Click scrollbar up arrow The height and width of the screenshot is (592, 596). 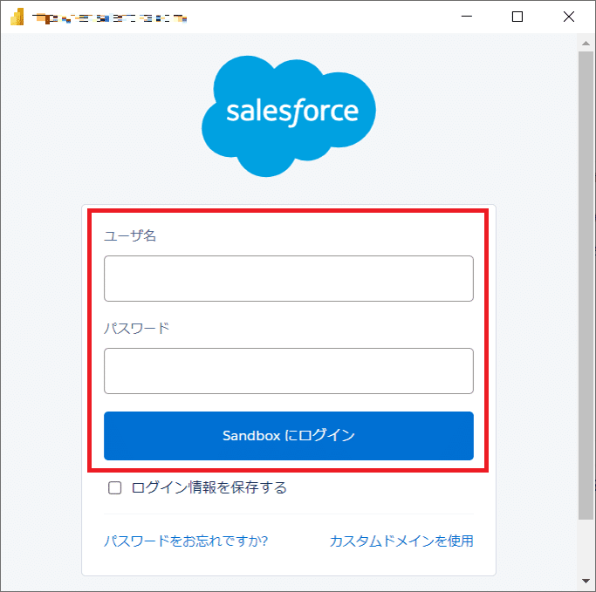coord(586,44)
